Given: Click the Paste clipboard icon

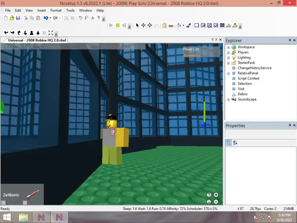Looking at the screenshot, I should click(38, 18).
